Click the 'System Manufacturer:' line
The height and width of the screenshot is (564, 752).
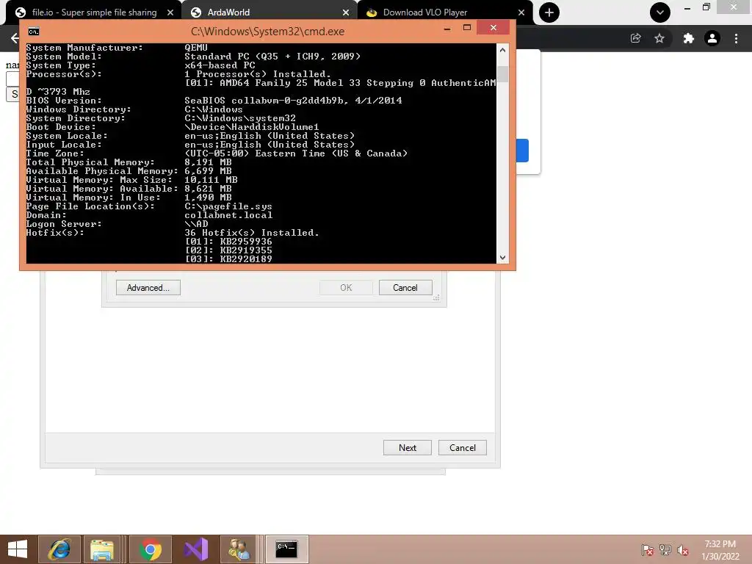tap(117, 48)
